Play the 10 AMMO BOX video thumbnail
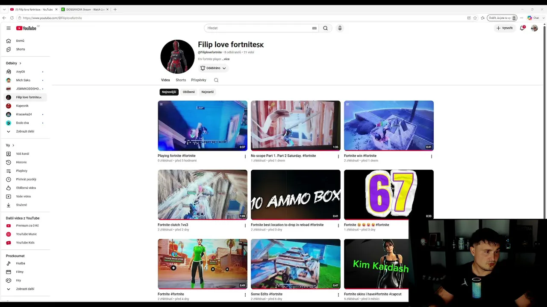Screen dimensions: 547x307 pyautogui.click(x=296, y=195)
